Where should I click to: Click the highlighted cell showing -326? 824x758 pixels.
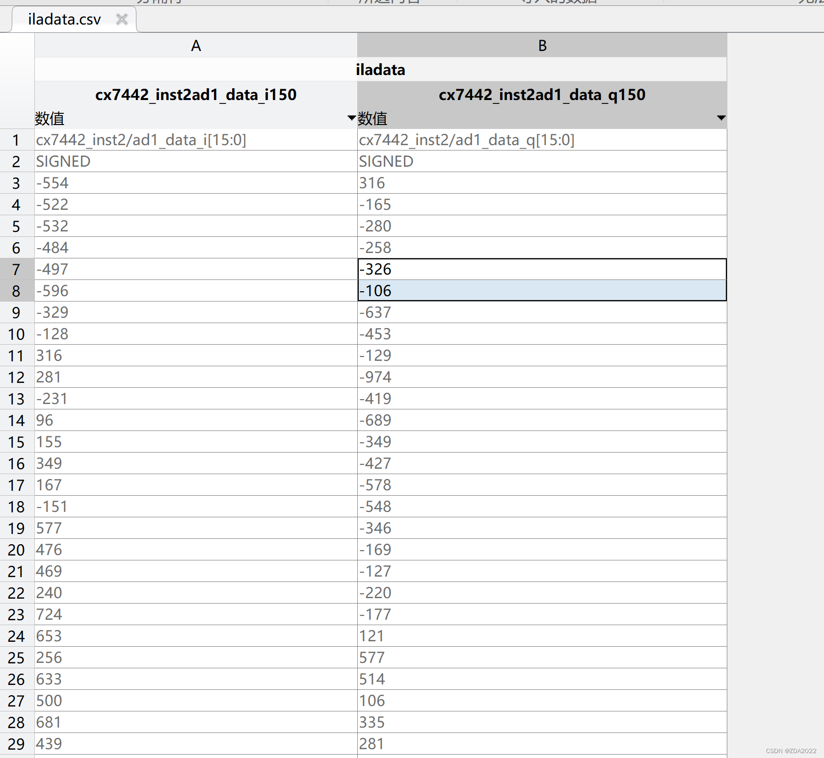coord(541,269)
